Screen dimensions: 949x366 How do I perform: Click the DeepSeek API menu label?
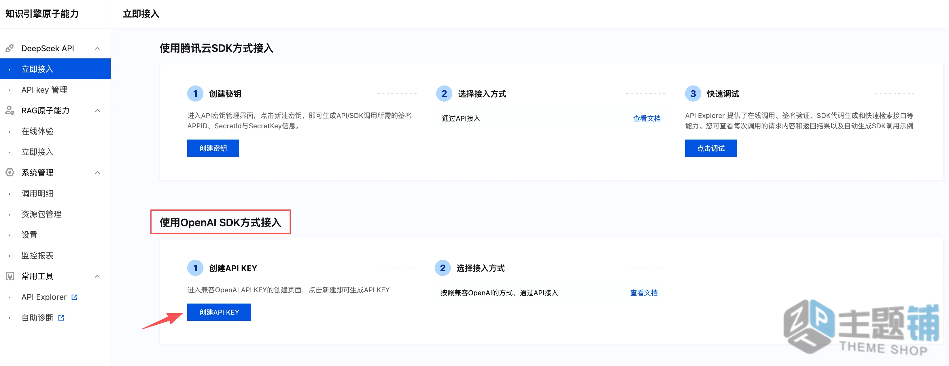click(x=48, y=48)
